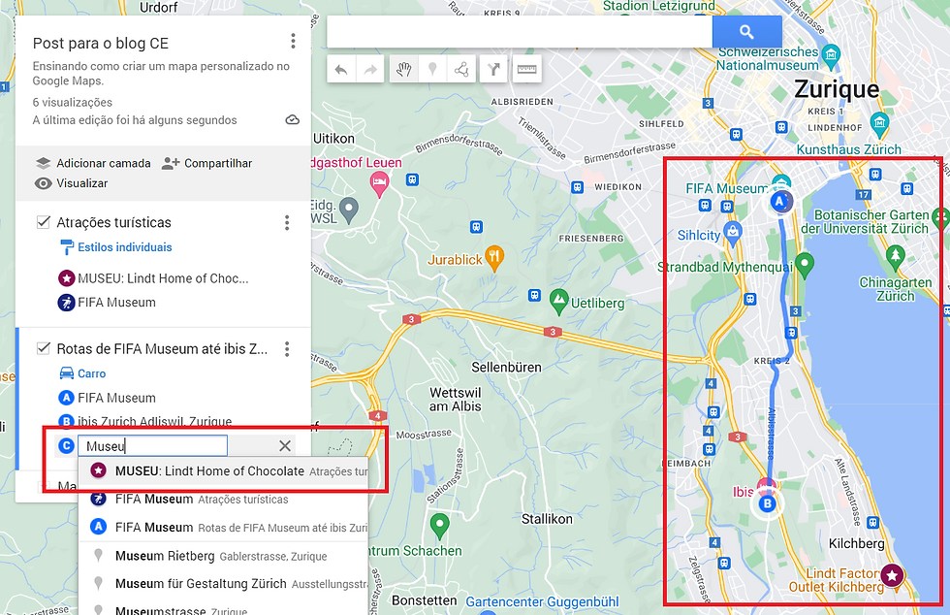This screenshot has width=950, height=615.
Task: Remove destination C with the X button
Action: click(x=285, y=446)
